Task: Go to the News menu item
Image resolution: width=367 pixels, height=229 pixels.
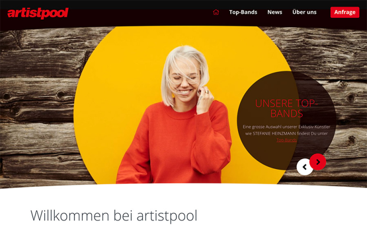Action: click(x=275, y=12)
